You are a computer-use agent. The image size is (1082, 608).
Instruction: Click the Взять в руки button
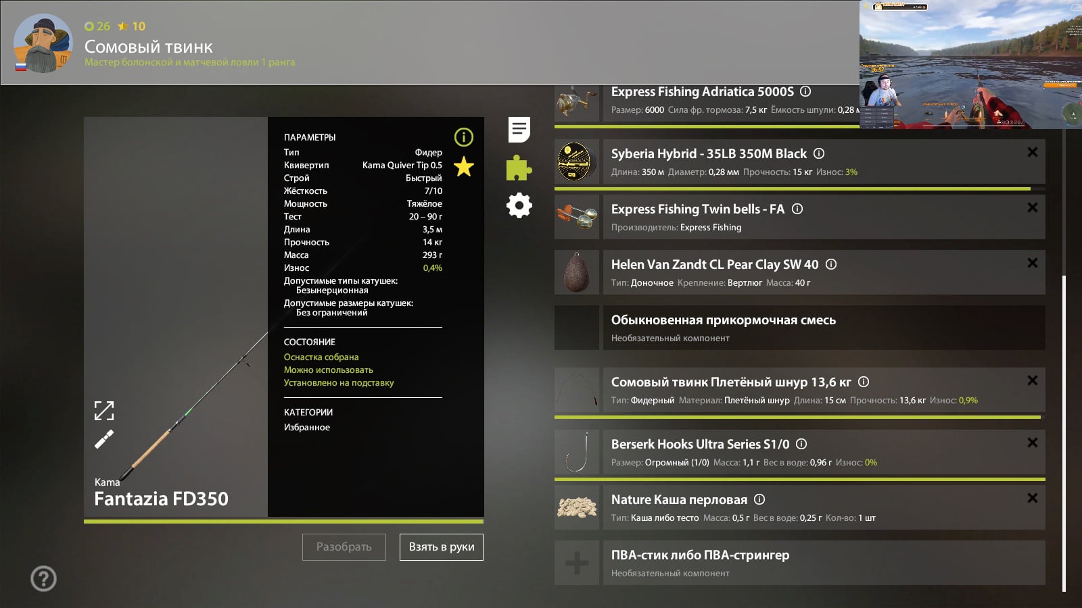442,547
